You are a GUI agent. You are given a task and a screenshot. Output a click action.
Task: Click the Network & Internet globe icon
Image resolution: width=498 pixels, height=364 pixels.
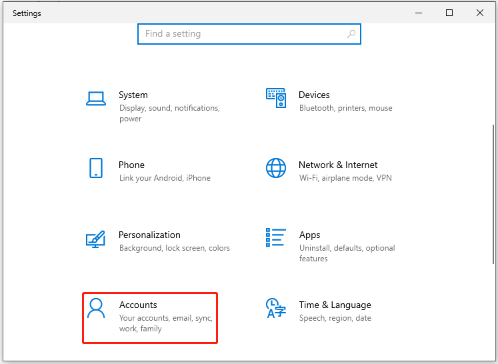pyautogui.click(x=276, y=168)
